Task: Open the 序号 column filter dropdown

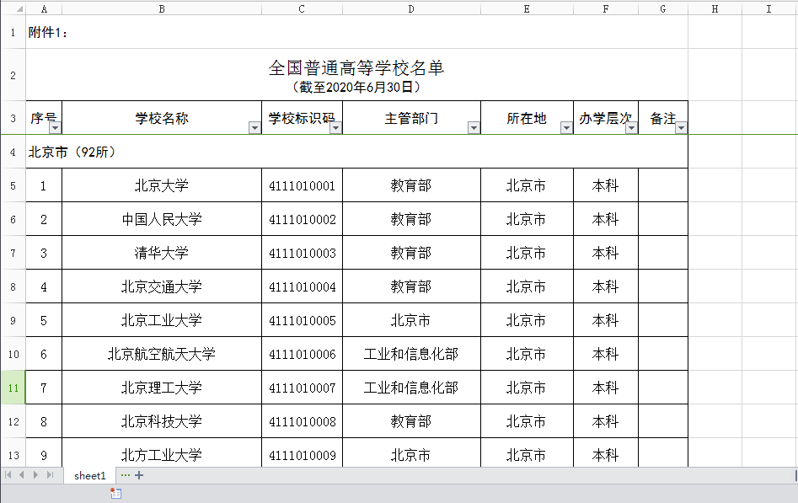Action: (x=56, y=128)
